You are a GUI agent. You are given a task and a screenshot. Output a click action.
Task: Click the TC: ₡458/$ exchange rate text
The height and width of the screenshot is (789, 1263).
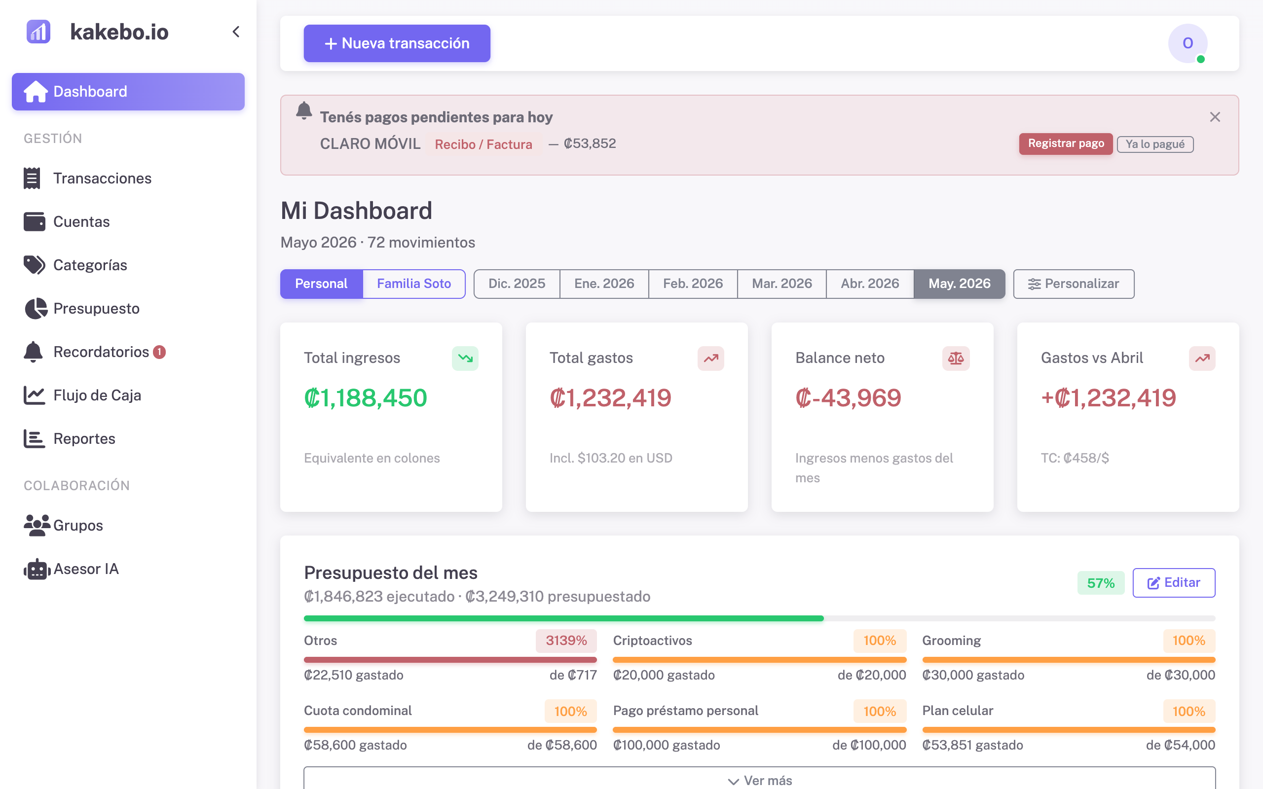1075,458
